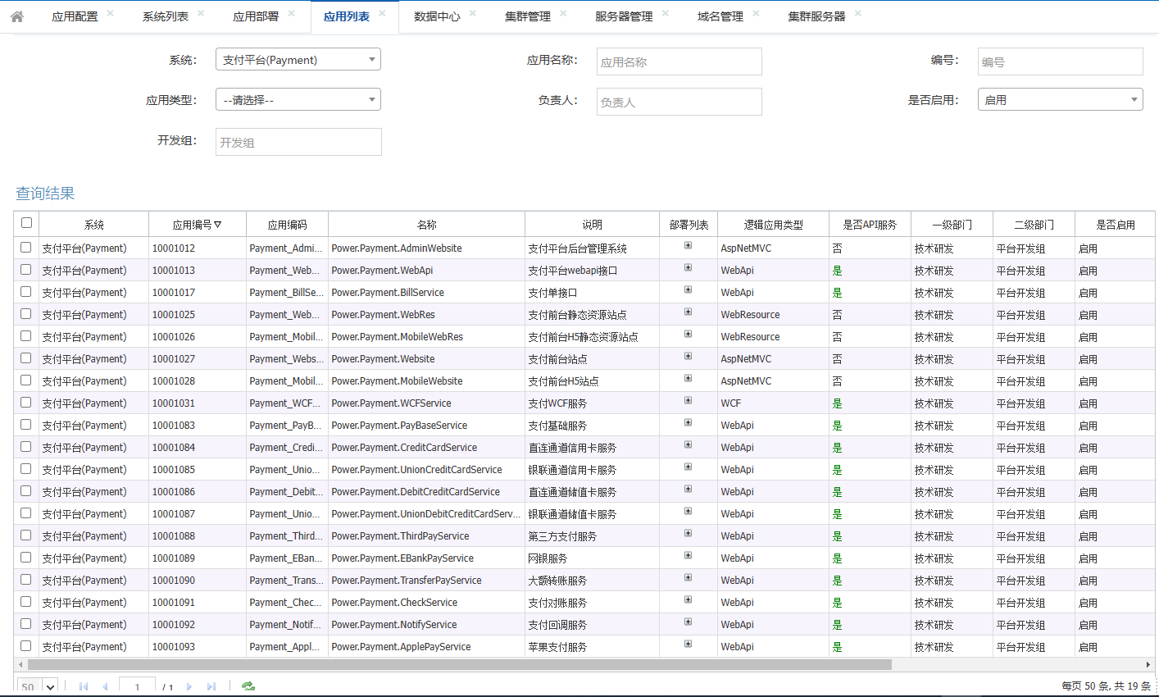Close the 集群服务器 tab
1159x697 pixels.
[x=858, y=13]
